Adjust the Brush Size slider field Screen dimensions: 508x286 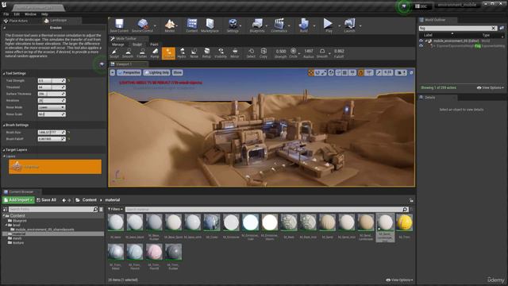point(52,133)
